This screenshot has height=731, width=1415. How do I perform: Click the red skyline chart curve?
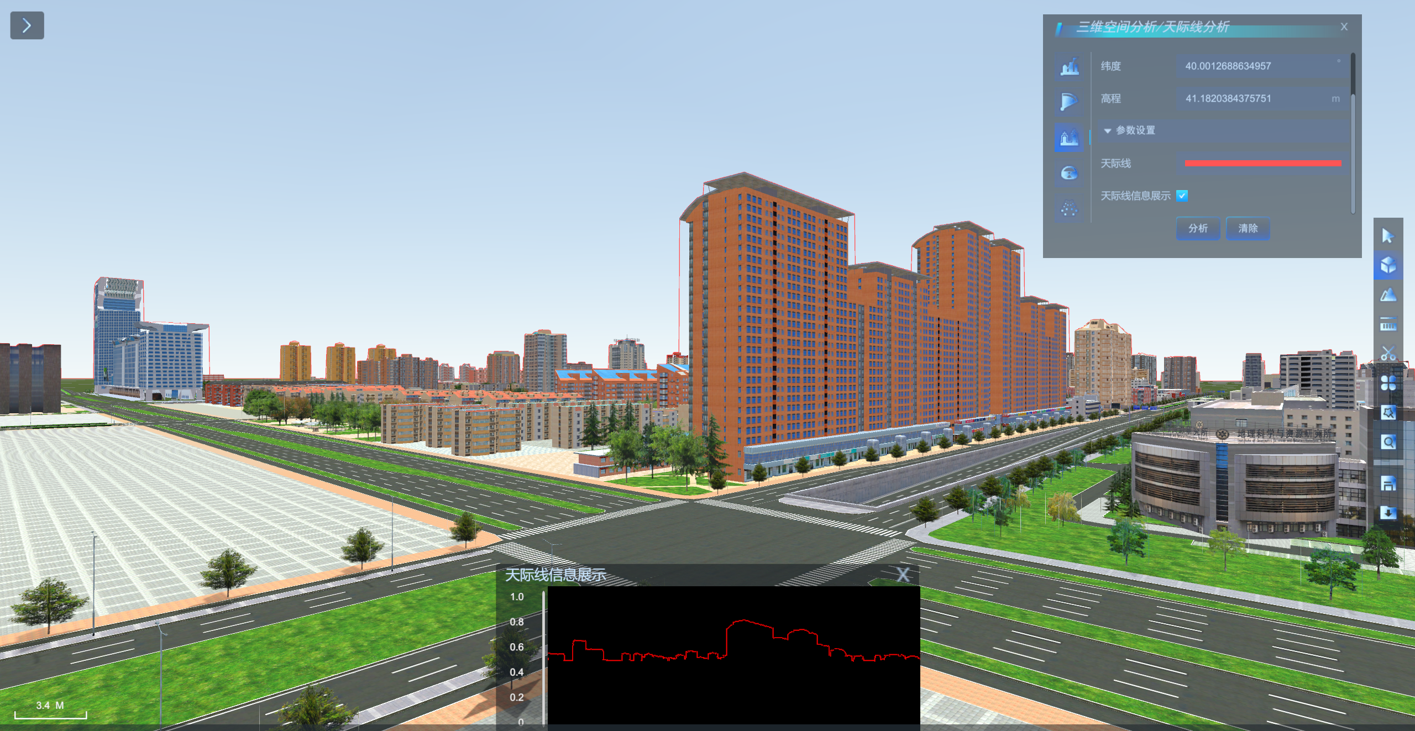[x=733, y=641]
